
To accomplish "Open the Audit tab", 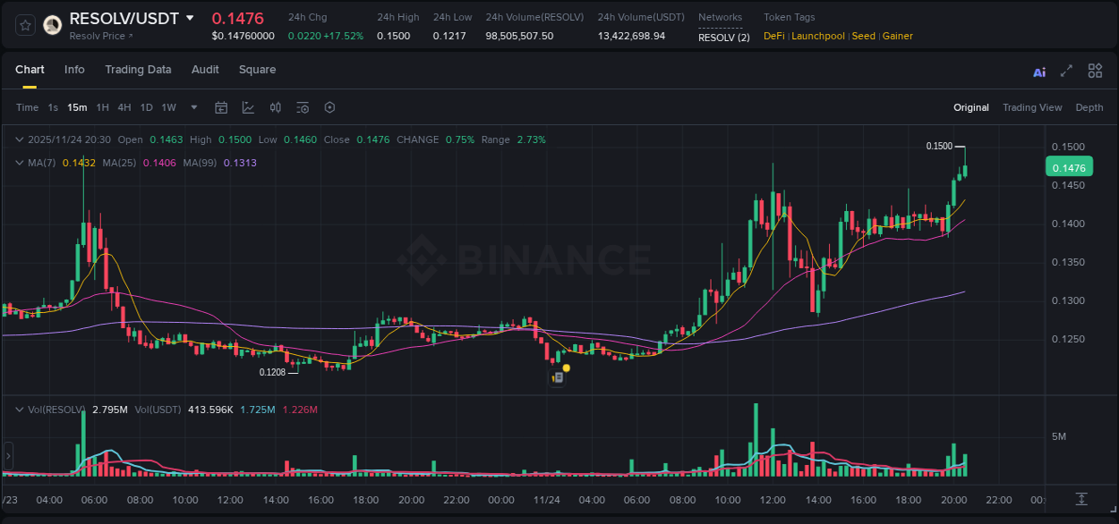I will click(x=205, y=70).
